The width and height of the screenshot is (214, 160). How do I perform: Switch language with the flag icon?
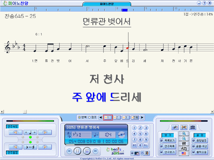184,154
